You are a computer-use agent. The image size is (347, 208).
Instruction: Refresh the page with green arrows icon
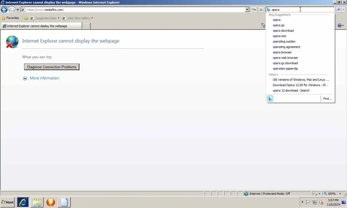[254, 10]
